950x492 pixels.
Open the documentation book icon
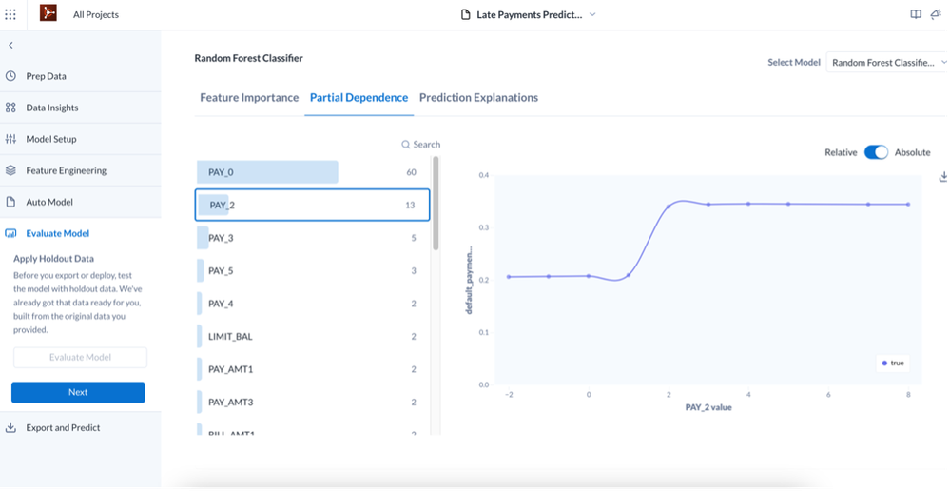point(916,14)
